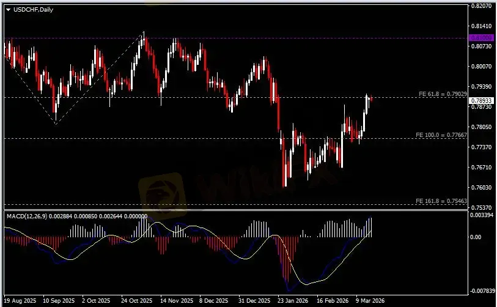Select the 16 Feb 2026 date label

pos(329,301)
